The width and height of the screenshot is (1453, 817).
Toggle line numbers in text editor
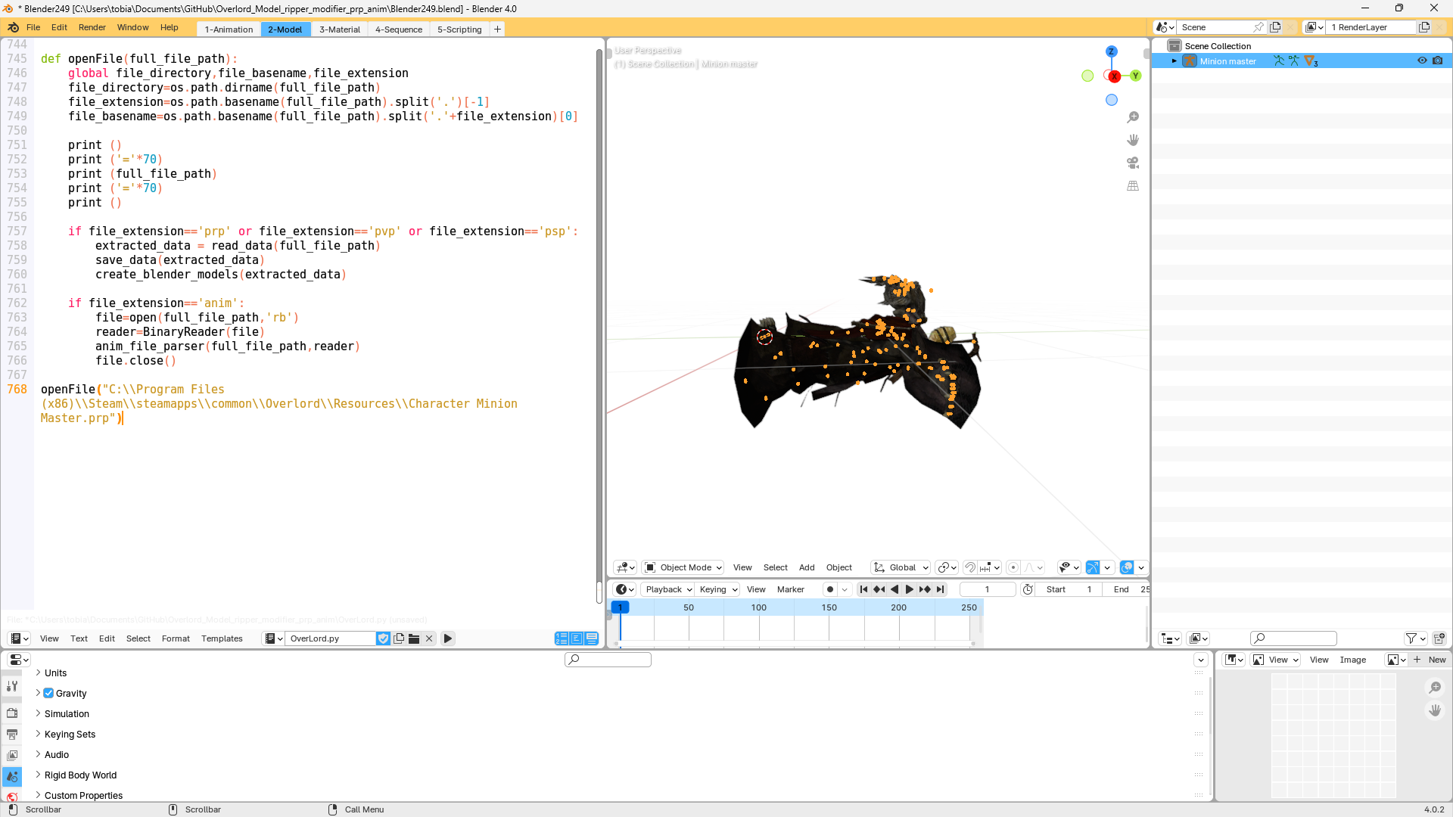point(562,638)
